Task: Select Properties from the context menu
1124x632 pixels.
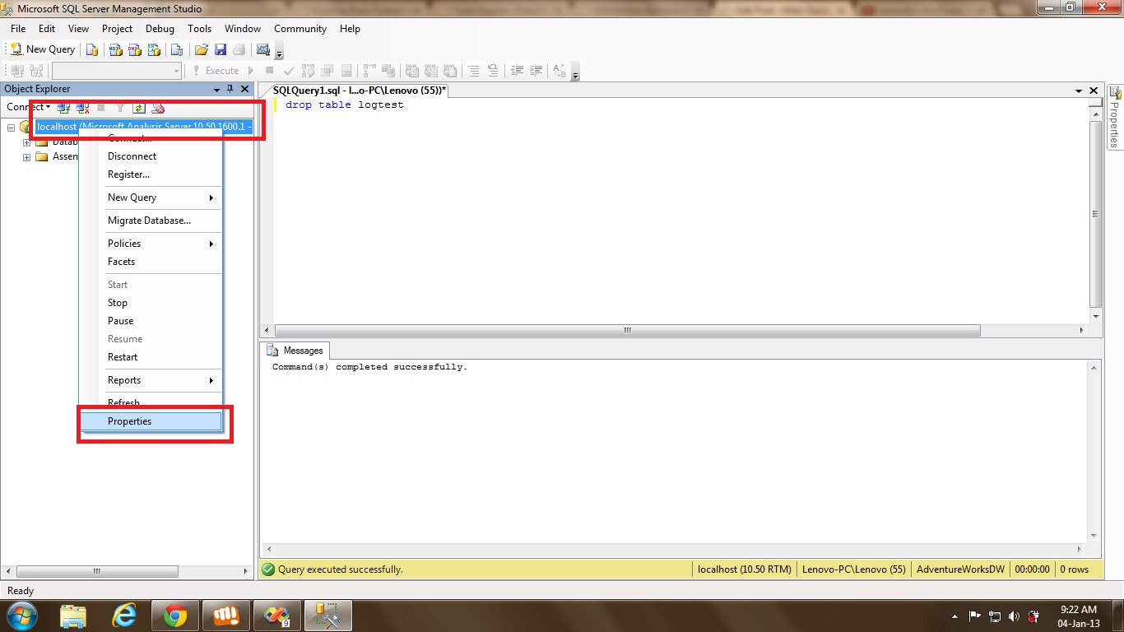Action: 129,421
